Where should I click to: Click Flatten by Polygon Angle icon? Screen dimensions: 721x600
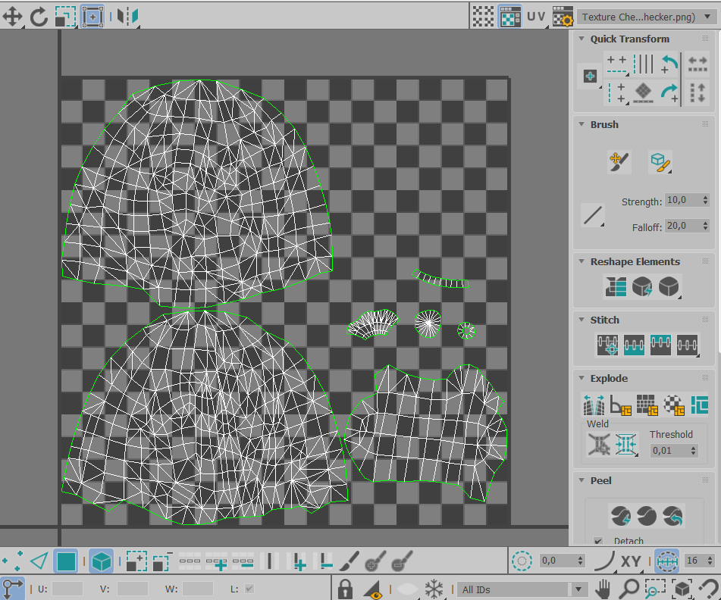click(x=619, y=405)
